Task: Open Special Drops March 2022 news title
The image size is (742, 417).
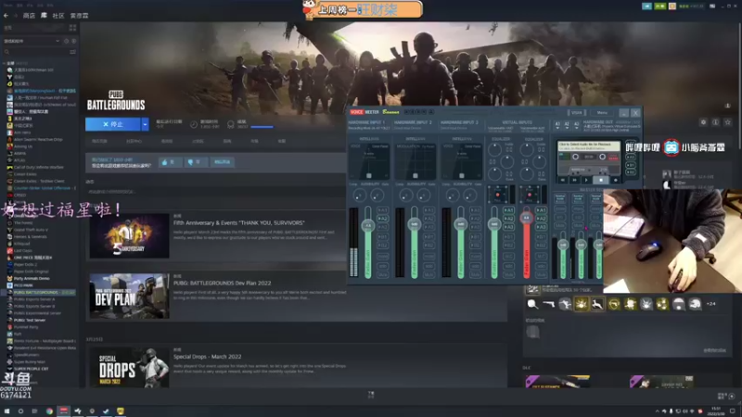Action: [x=207, y=357]
